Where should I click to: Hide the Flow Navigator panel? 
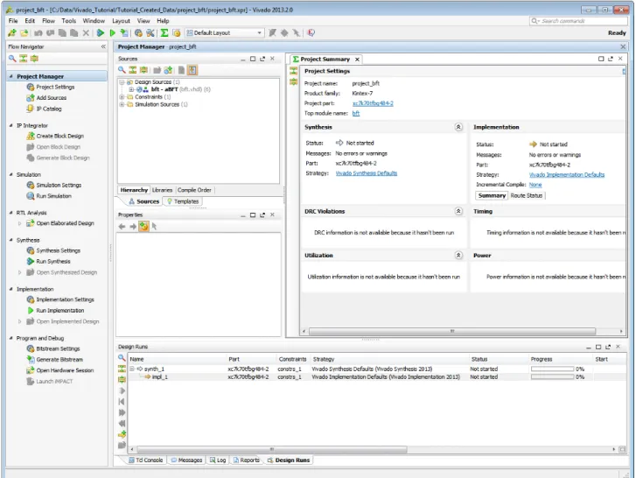(x=103, y=46)
